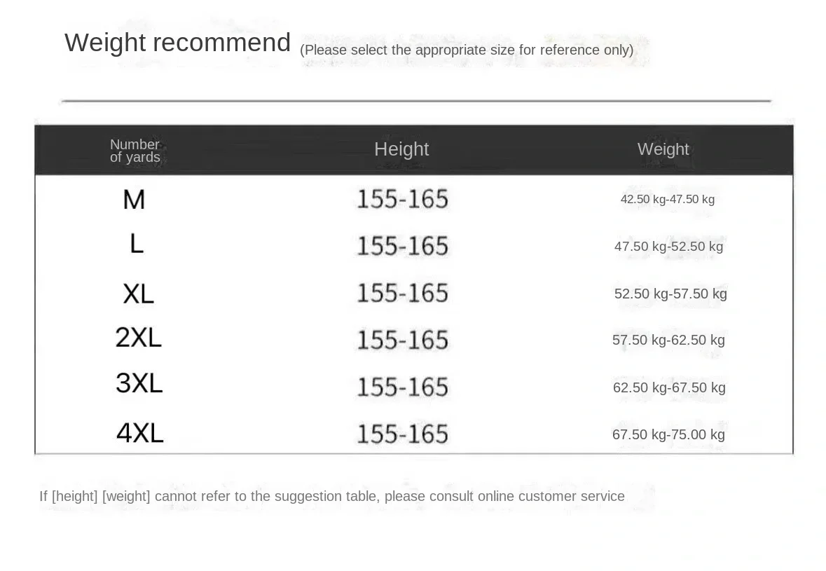Click the 47.50 kg-52.50 kg weight cell
This screenshot has width=826, height=571.
click(x=668, y=247)
